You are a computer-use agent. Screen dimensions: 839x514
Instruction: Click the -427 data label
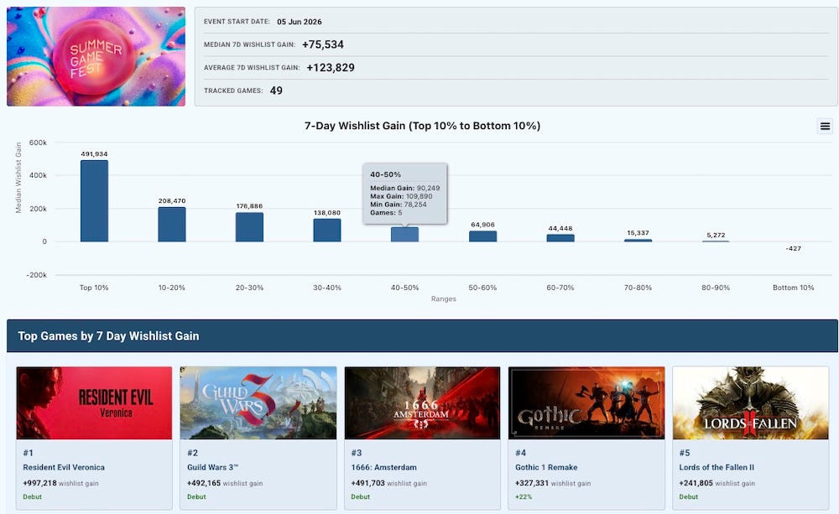pos(794,248)
